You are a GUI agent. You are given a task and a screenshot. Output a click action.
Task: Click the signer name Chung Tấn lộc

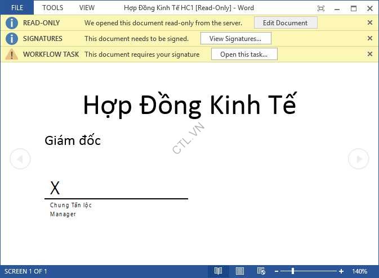click(x=70, y=205)
